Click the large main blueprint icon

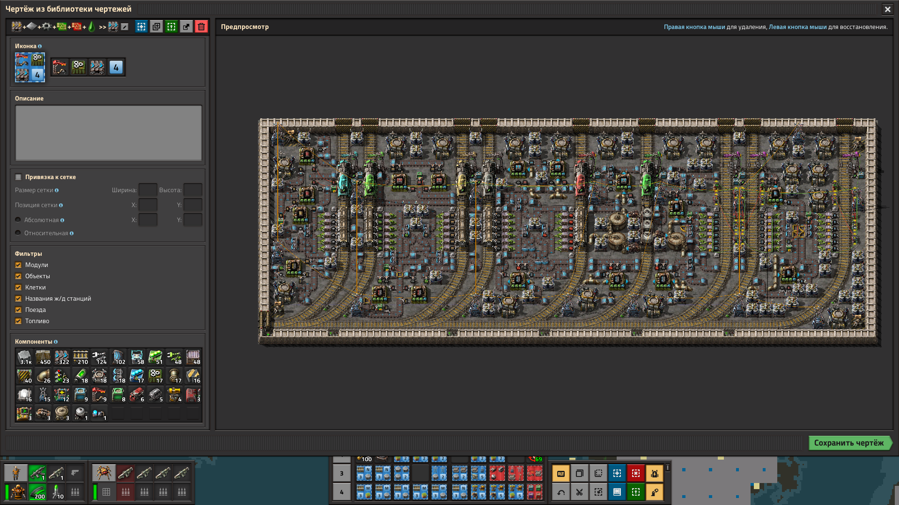(30, 67)
